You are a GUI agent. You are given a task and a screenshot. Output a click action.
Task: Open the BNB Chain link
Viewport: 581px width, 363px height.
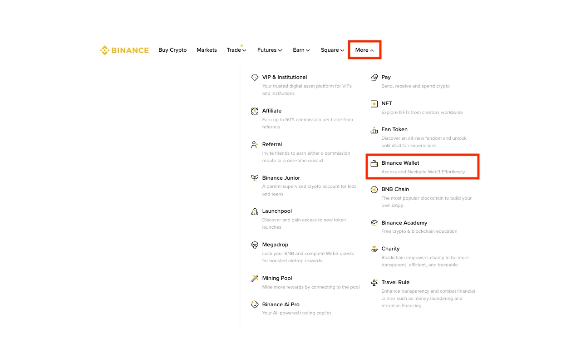click(x=395, y=189)
